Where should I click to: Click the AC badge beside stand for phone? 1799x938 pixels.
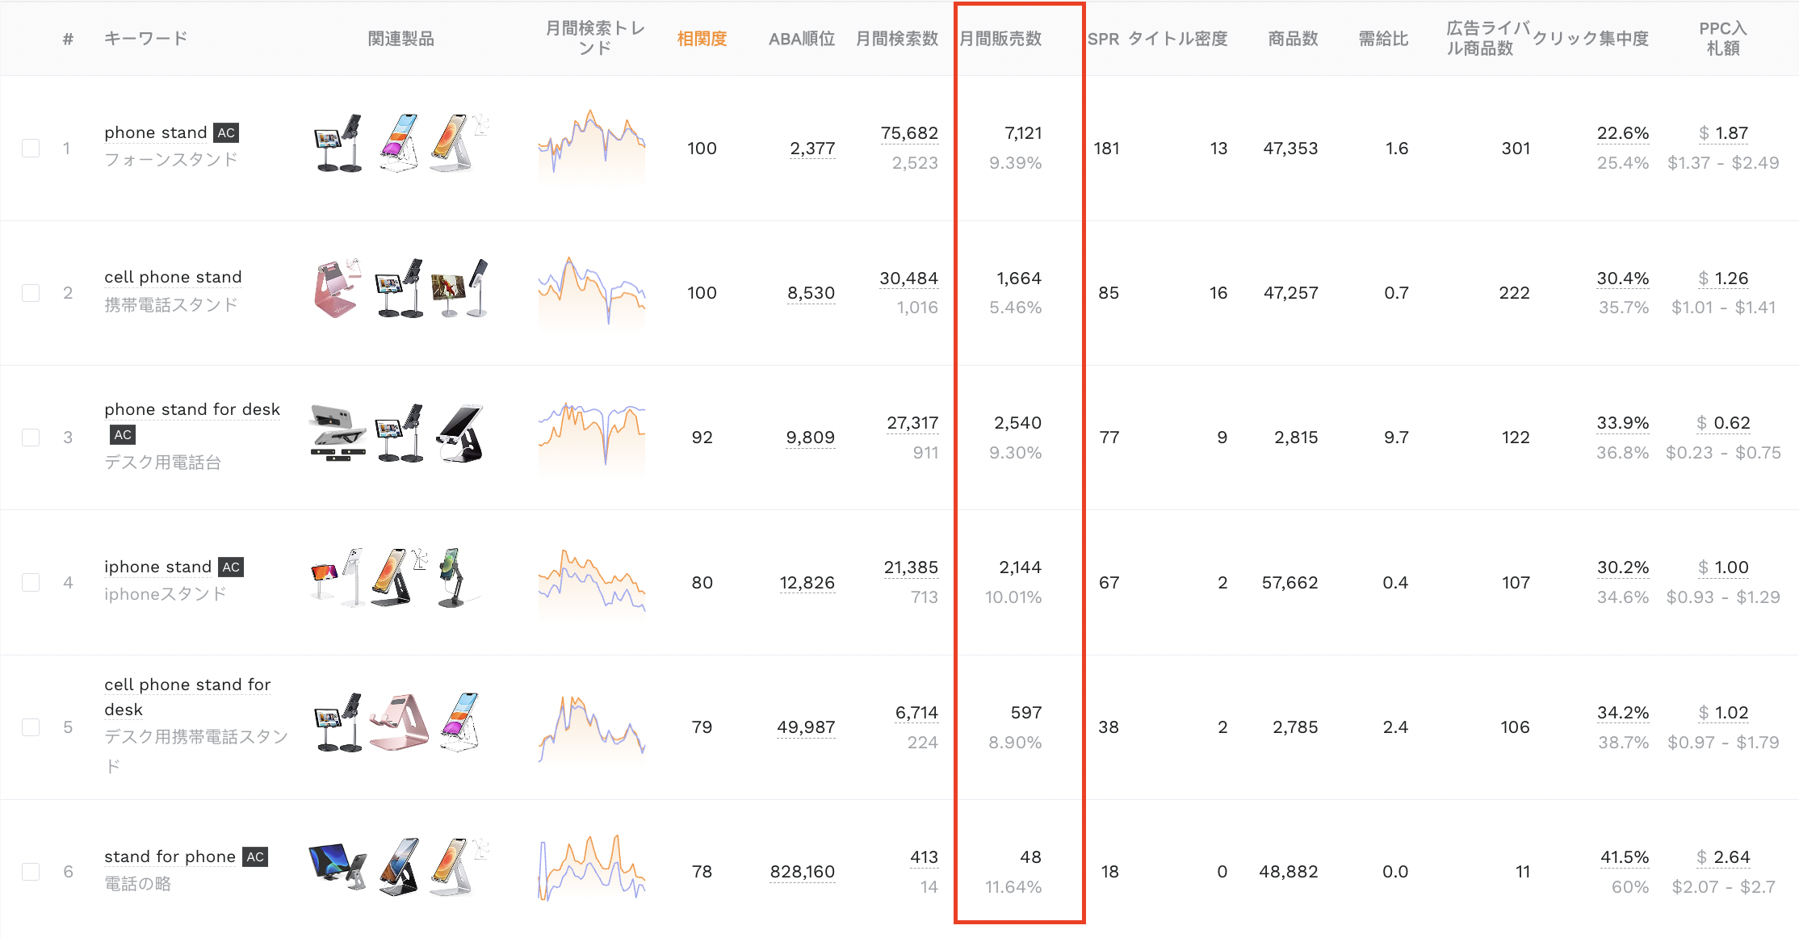click(x=255, y=856)
